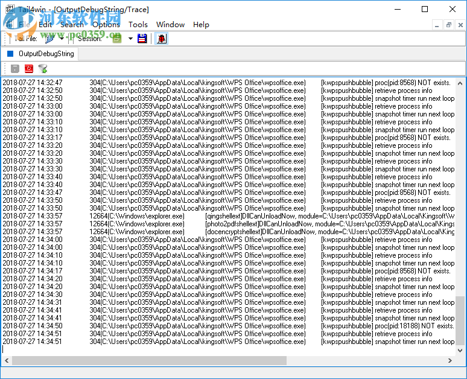This screenshot has width=467, height=379.
Task: Add a filter with the funnel icon
Action: 43,69
